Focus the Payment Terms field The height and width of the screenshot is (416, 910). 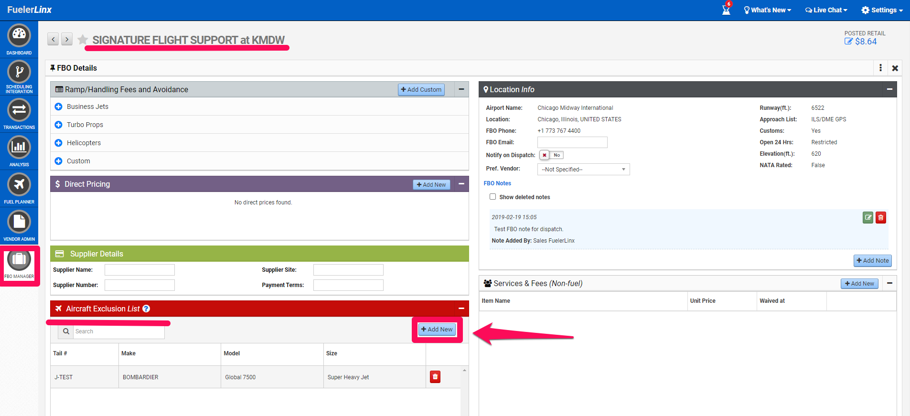(x=348, y=285)
